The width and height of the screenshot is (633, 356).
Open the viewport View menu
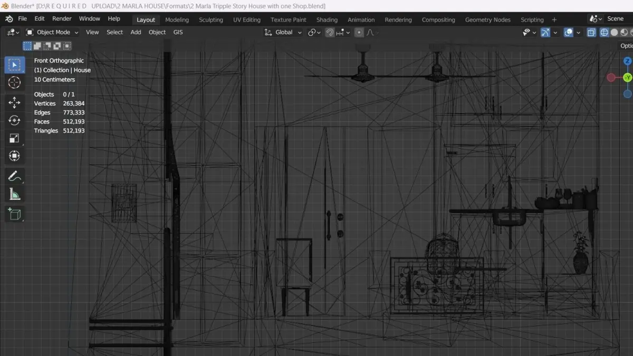pos(92,32)
